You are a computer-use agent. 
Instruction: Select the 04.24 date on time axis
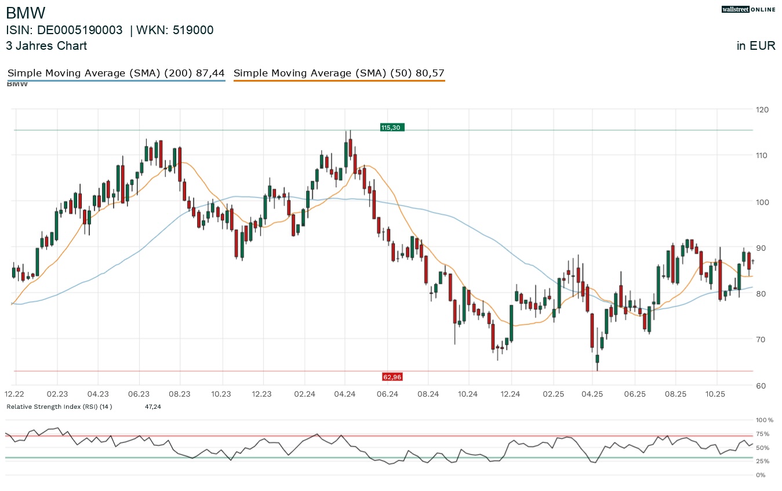345,394
